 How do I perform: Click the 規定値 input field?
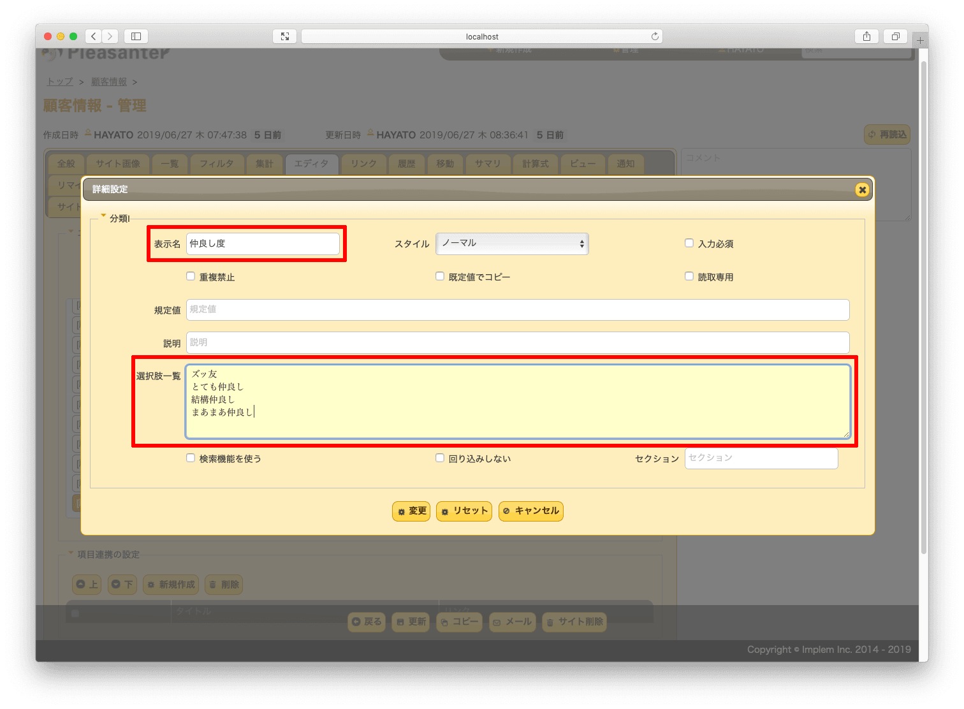(518, 310)
